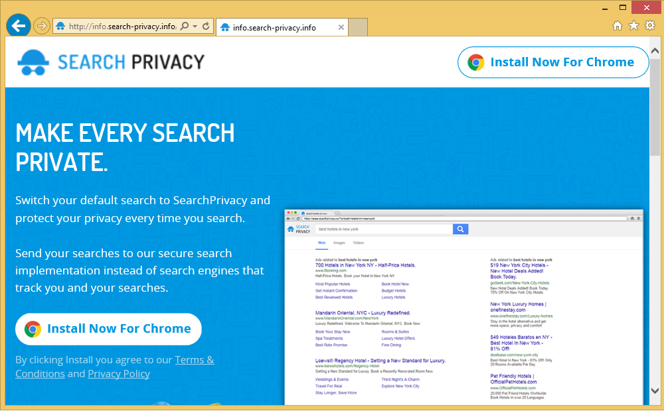Select the info.search-privacy.info tab
The image size is (664, 411).
(282, 27)
